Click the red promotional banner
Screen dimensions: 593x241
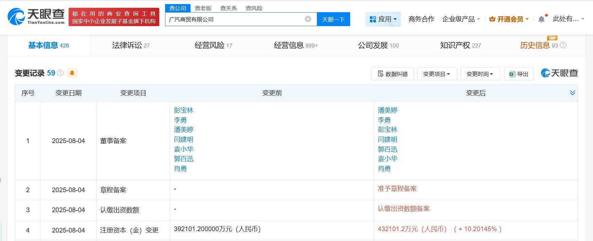pyautogui.click(x=114, y=17)
